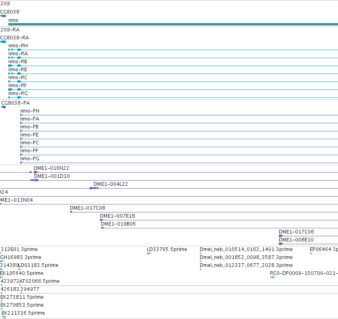This screenshot has height=319, width=338.
Task: Select the AT02066.5prime label
Action: (x=39, y=281)
